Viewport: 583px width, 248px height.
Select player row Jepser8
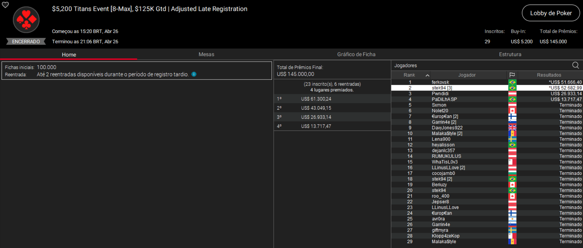pos(487,202)
